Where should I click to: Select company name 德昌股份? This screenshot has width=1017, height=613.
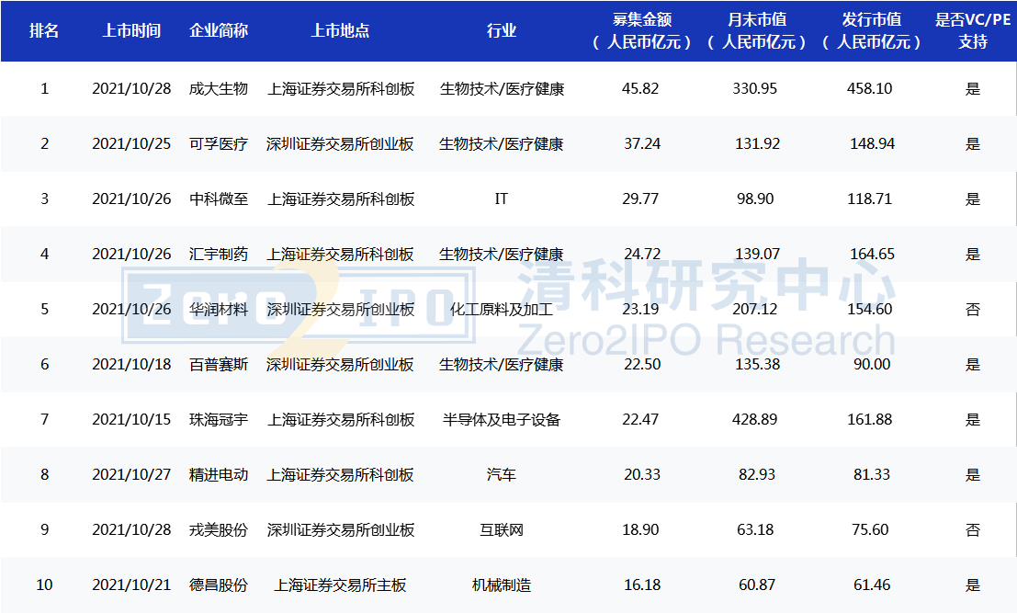pyautogui.click(x=219, y=585)
